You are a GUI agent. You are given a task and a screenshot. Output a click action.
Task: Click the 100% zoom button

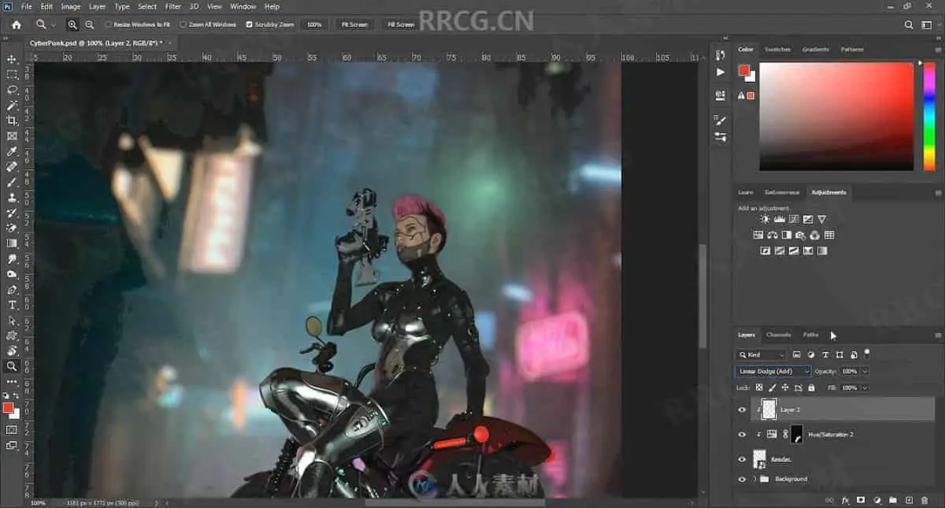(x=314, y=24)
